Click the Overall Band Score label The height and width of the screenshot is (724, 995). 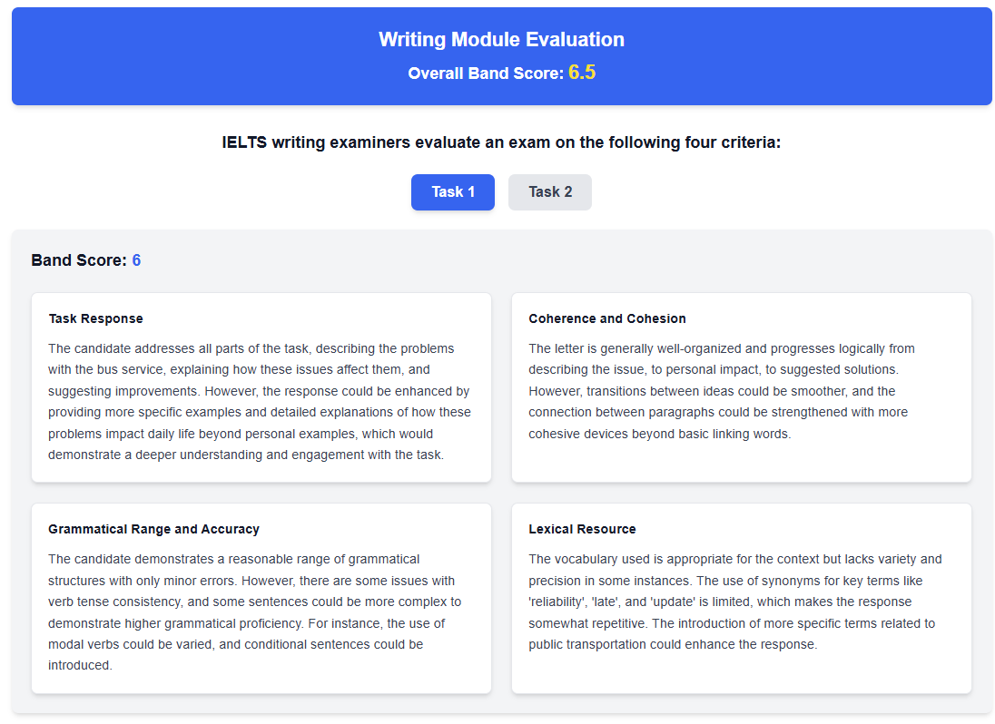[x=486, y=73]
